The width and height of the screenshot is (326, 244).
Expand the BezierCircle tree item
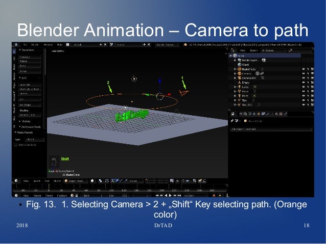tap(235, 69)
